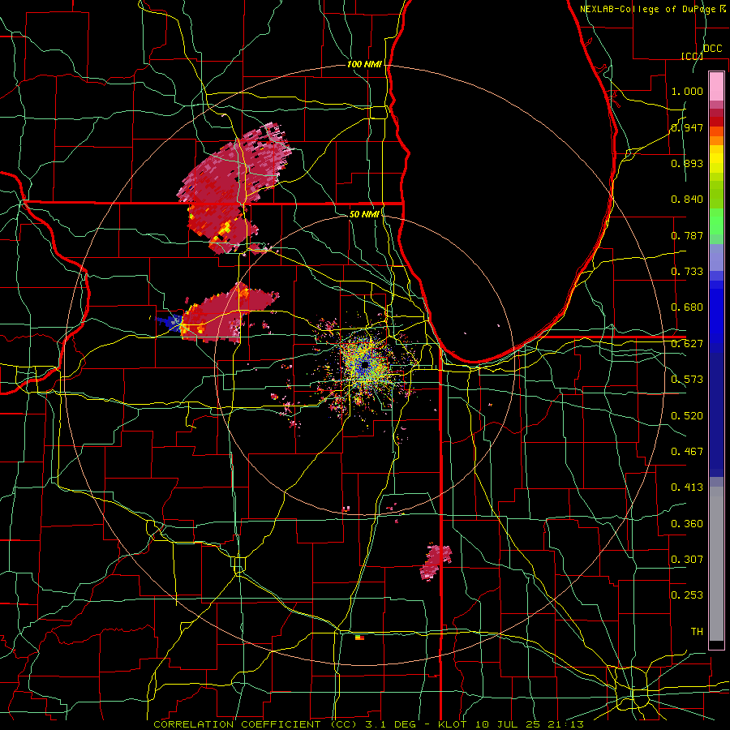This screenshot has height=730, width=730.
Task: Click the CORRELATION COEFFICIENT (CC) caption text
Action: click(255, 724)
